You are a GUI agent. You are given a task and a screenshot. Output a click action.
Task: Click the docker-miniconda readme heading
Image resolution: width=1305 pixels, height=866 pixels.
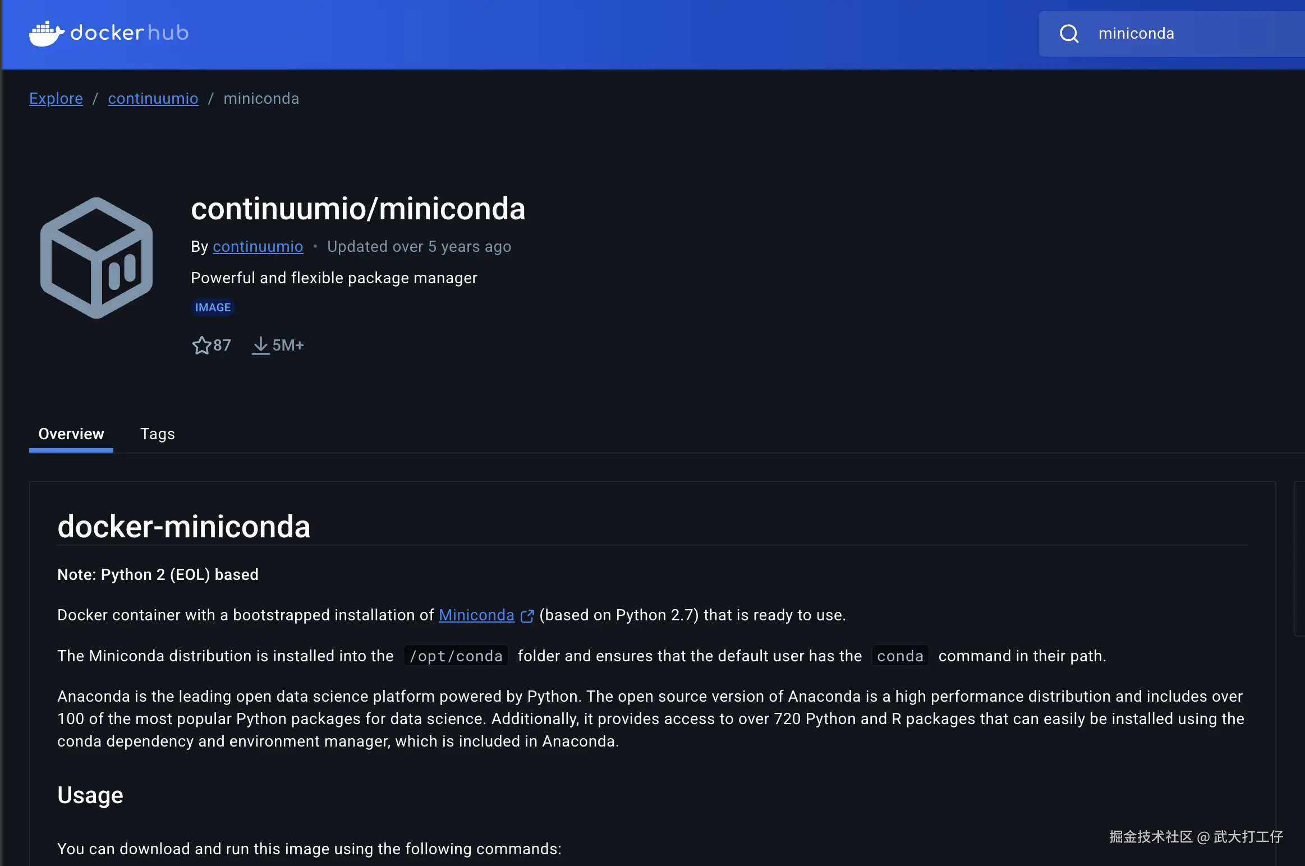(x=184, y=527)
